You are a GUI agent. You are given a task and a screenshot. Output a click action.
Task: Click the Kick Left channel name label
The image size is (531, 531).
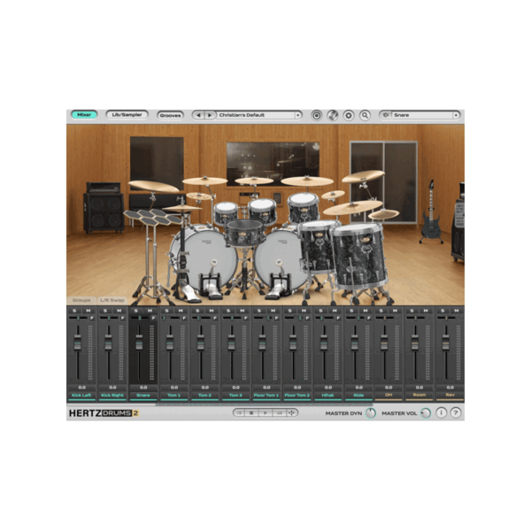(81, 396)
